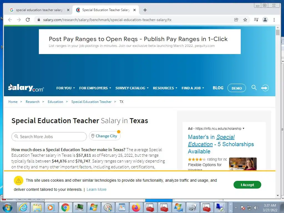
Task: Open the taskbar clock showing 3:37 AM
Action: (x=270, y=208)
